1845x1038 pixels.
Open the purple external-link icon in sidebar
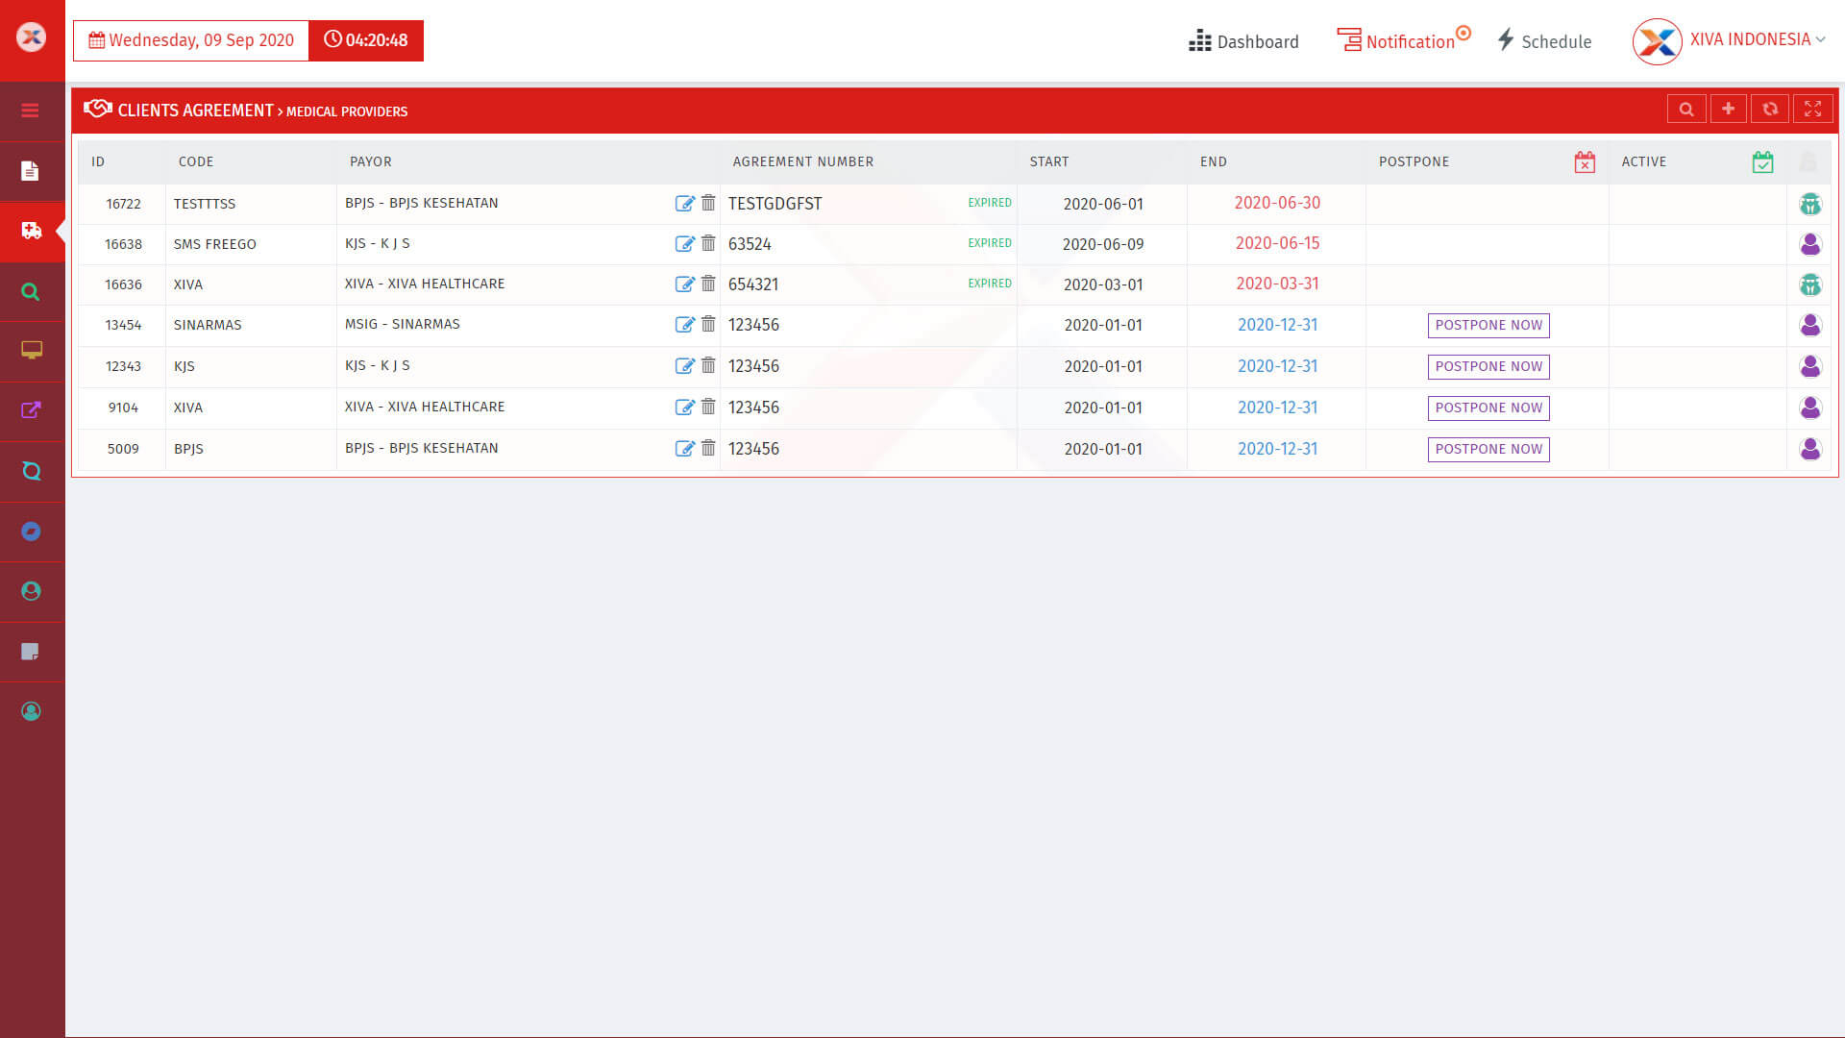coord(31,410)
